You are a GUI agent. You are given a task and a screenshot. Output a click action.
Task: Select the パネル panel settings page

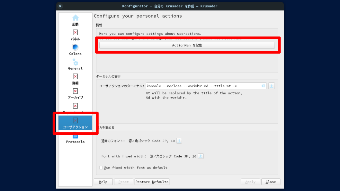pyautogui.click(x=75, y=35)
